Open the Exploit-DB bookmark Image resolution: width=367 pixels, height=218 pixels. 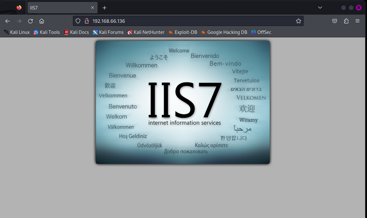(x=183, y=32)
